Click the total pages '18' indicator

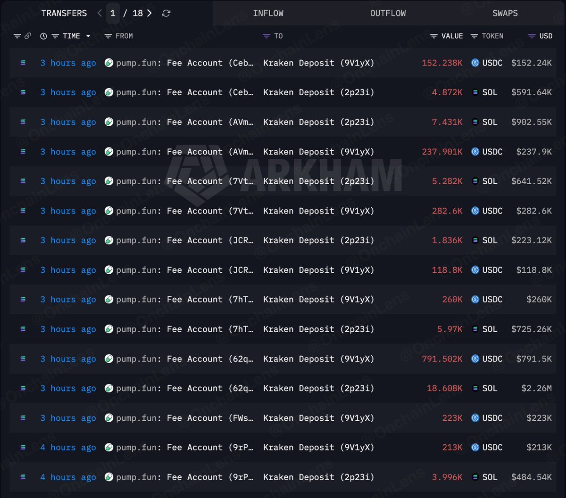coord(138,13)
